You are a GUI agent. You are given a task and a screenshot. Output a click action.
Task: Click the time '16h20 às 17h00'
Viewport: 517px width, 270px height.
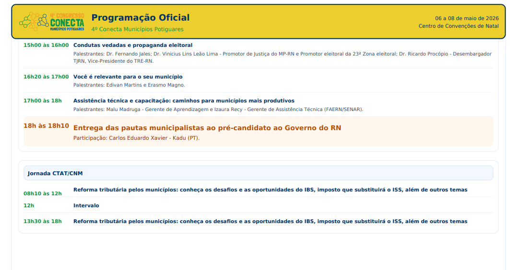coord(46,77)
